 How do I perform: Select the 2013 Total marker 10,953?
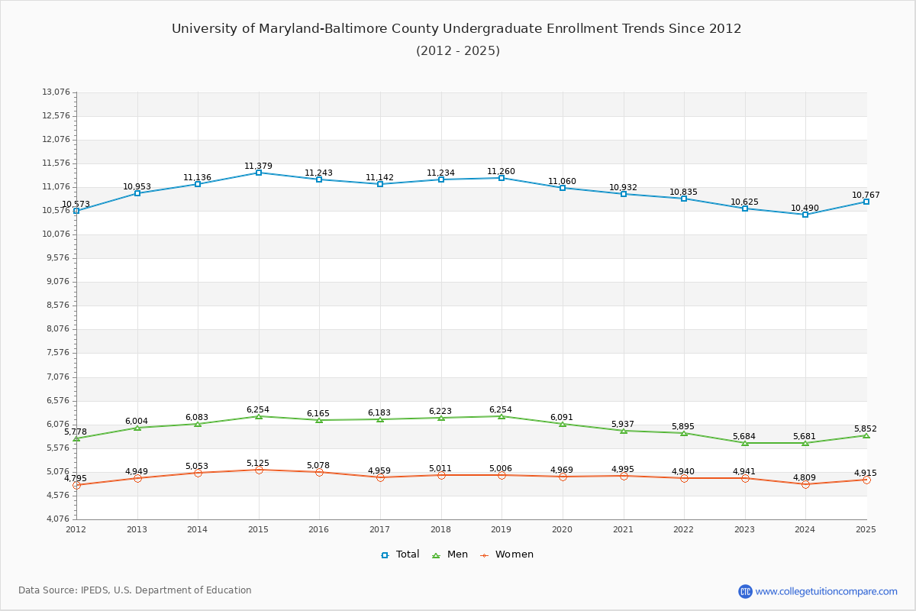137,193
